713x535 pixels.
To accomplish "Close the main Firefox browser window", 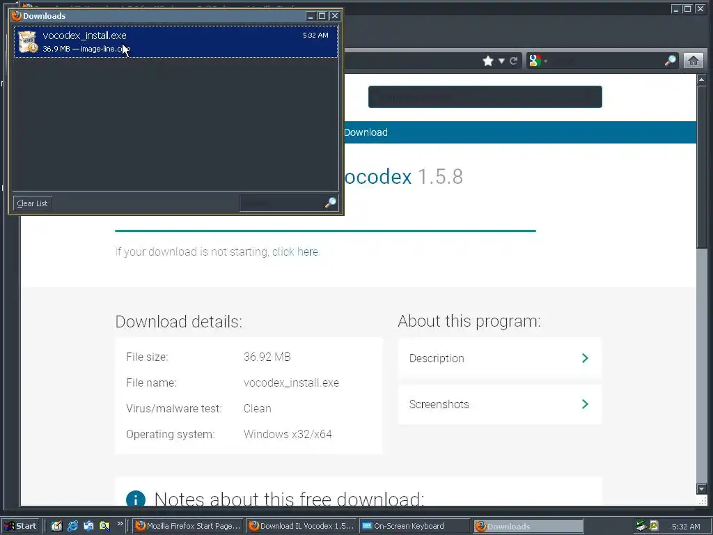I will point(700,9).
